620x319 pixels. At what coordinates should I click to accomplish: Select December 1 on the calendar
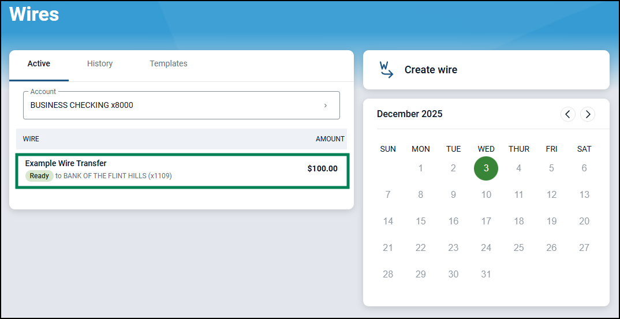coord(421,168)
